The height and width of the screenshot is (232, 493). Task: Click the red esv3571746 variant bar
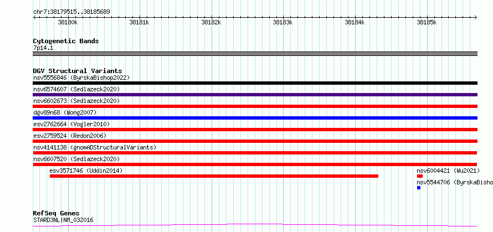tap(214, 176)
